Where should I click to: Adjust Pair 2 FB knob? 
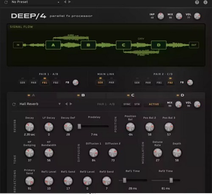pos(190,82)
